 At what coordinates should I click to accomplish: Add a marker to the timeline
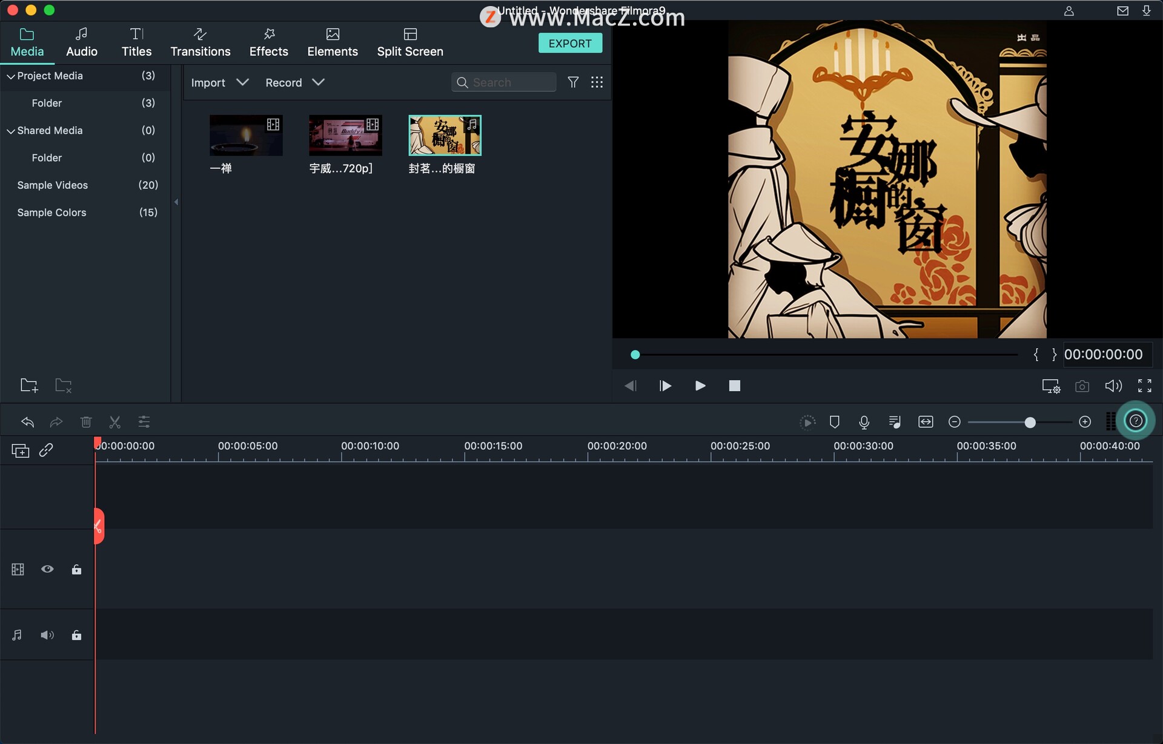(835, 422)
